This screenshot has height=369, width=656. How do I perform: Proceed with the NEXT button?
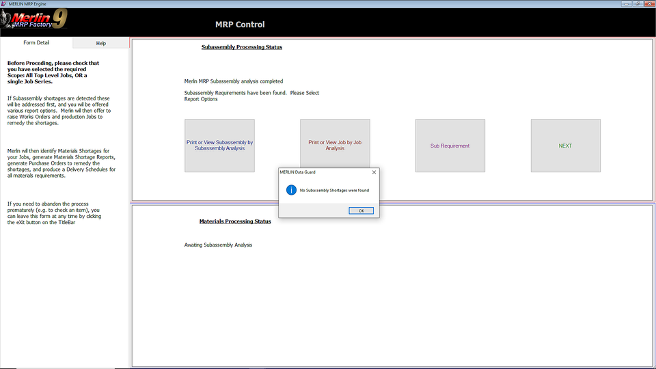click(565, 146)
